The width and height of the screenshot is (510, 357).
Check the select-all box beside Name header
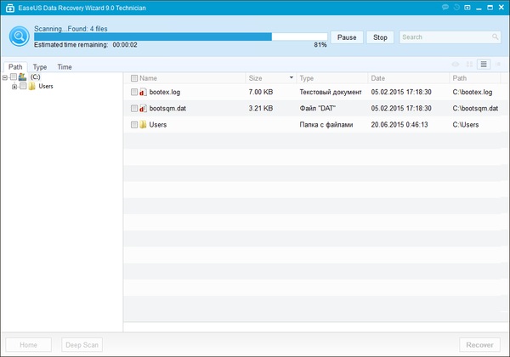(x=134, y=78)
